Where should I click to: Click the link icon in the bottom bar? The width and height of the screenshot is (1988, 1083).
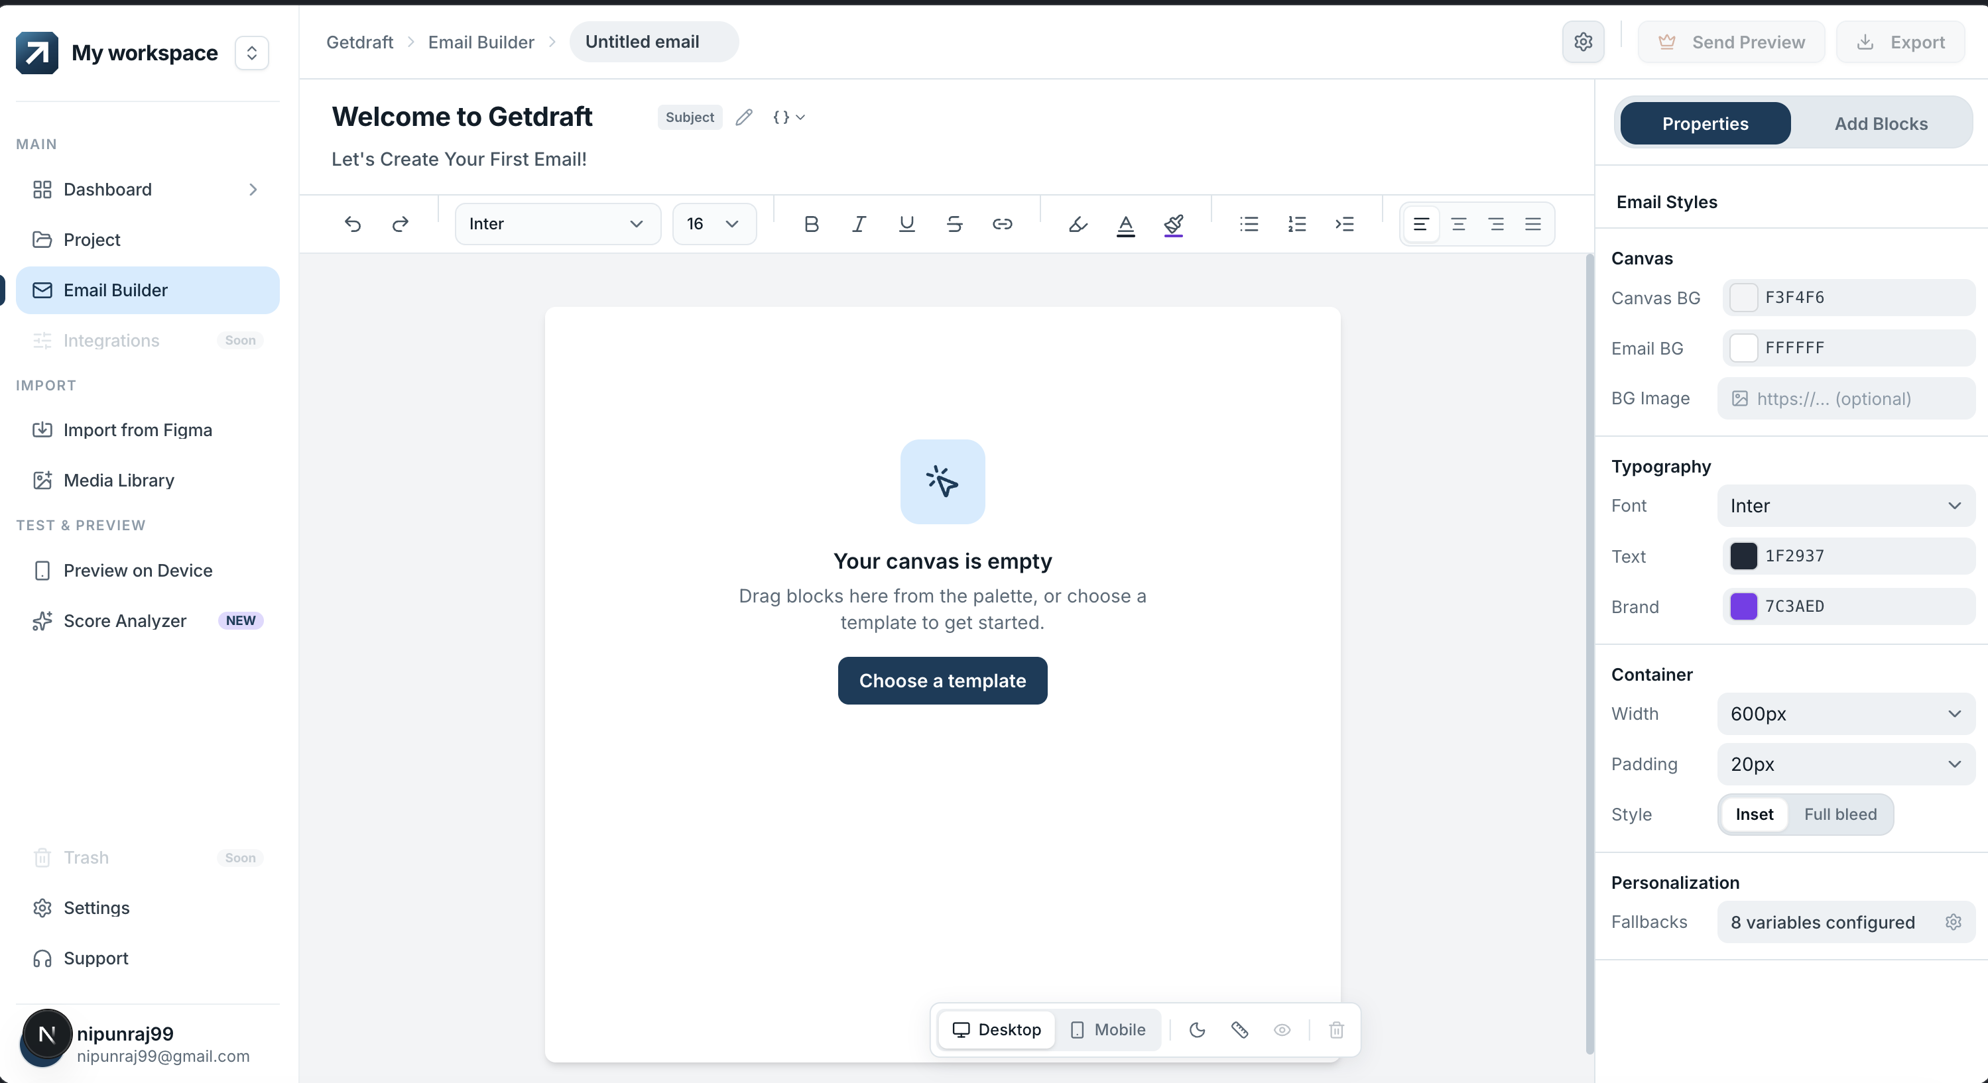coord(1240,1030)
